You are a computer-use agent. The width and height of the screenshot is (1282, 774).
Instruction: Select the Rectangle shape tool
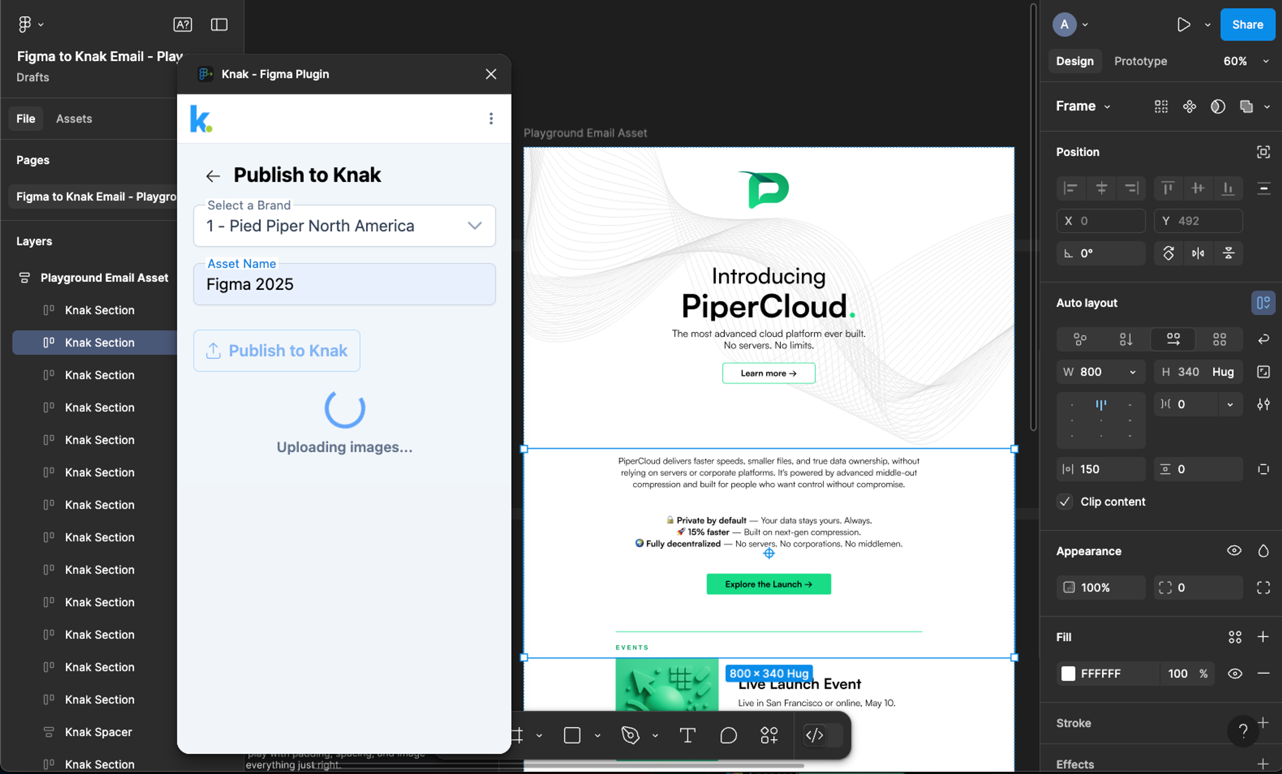[572, 735]
